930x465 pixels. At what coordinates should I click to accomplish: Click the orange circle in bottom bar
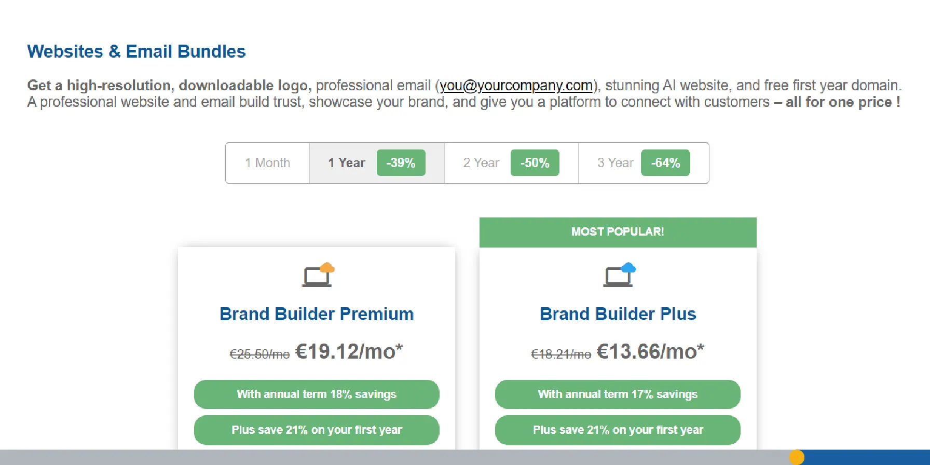tap(797, 457)
